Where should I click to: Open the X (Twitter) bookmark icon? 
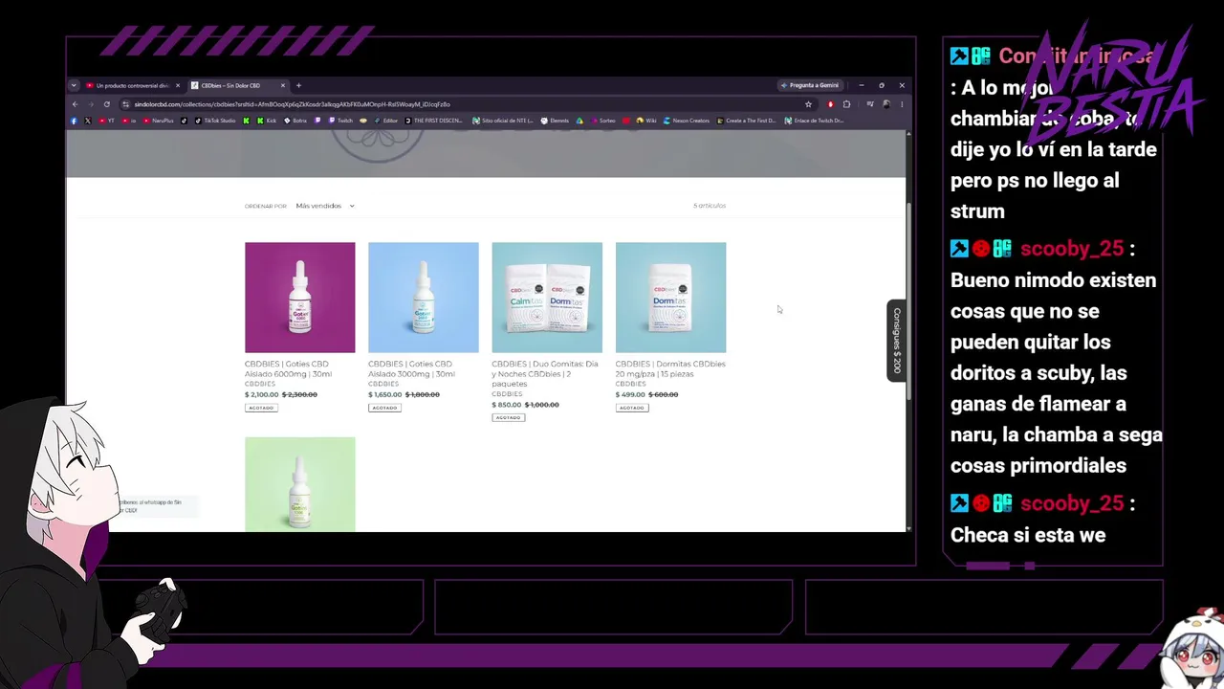[x=88, y=121]
